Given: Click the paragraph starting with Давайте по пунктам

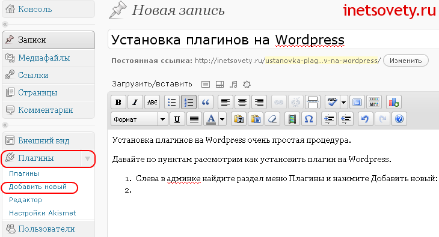Looking at the screenshot, I should coord(252,160).
